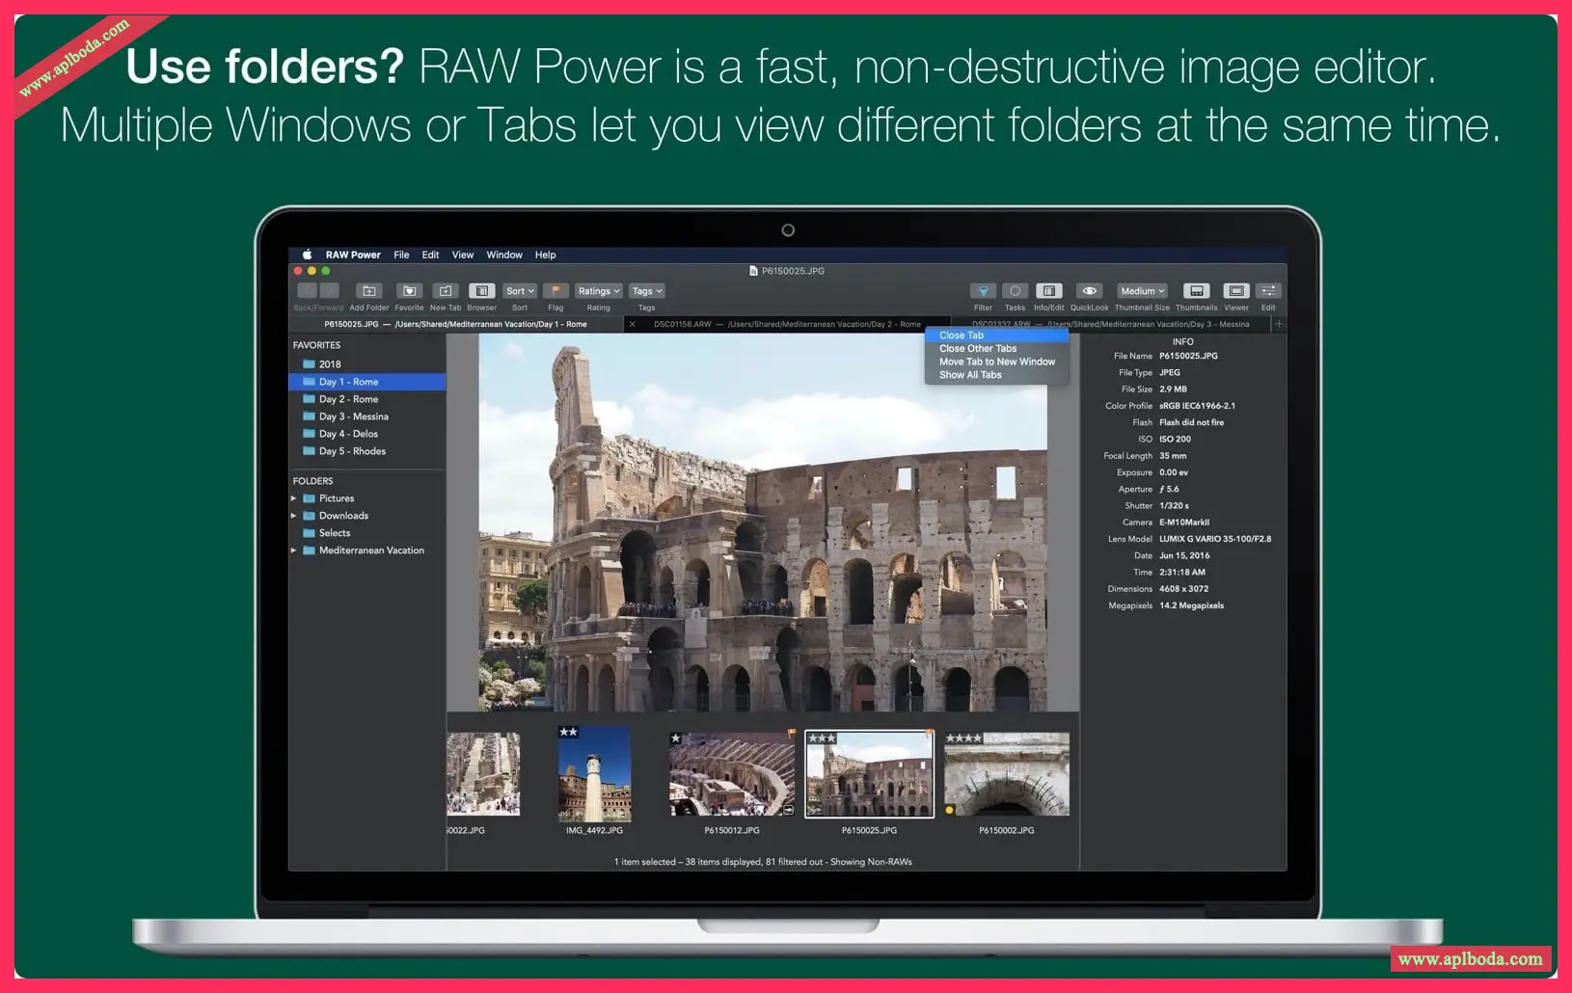This screenshot has width=1572, height=993.
Task: Open the Medium thumbnail size dropdown
Action: [1142, 291]
